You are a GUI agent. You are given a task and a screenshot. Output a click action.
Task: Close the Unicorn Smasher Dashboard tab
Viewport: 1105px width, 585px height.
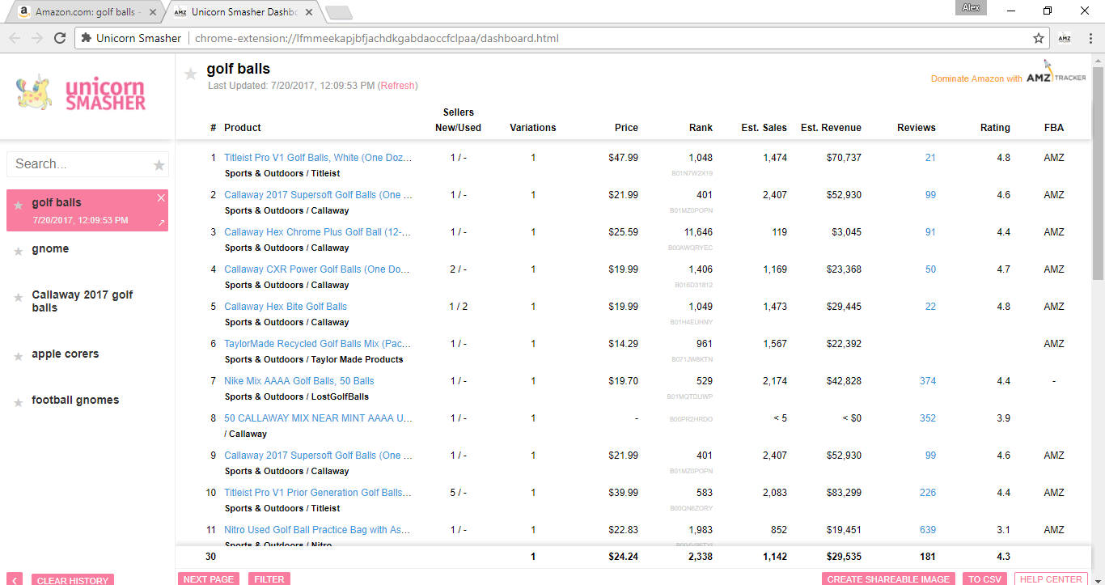pyautogui.click(x=309, y=12)
